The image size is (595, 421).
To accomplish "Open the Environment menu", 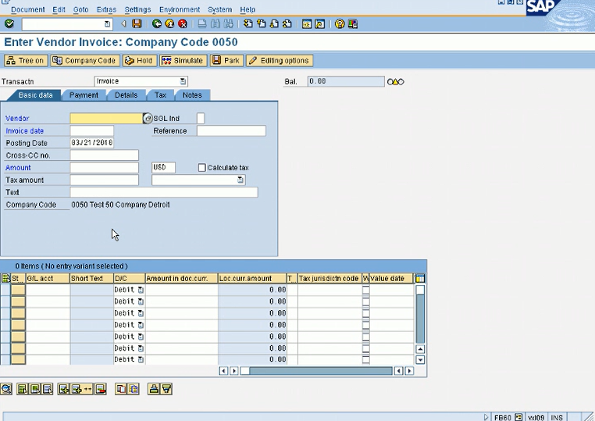I will (180, 9).
